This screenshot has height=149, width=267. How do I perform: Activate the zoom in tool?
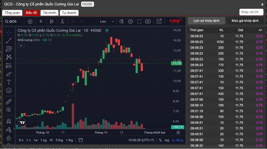click(x=9, y=110)
